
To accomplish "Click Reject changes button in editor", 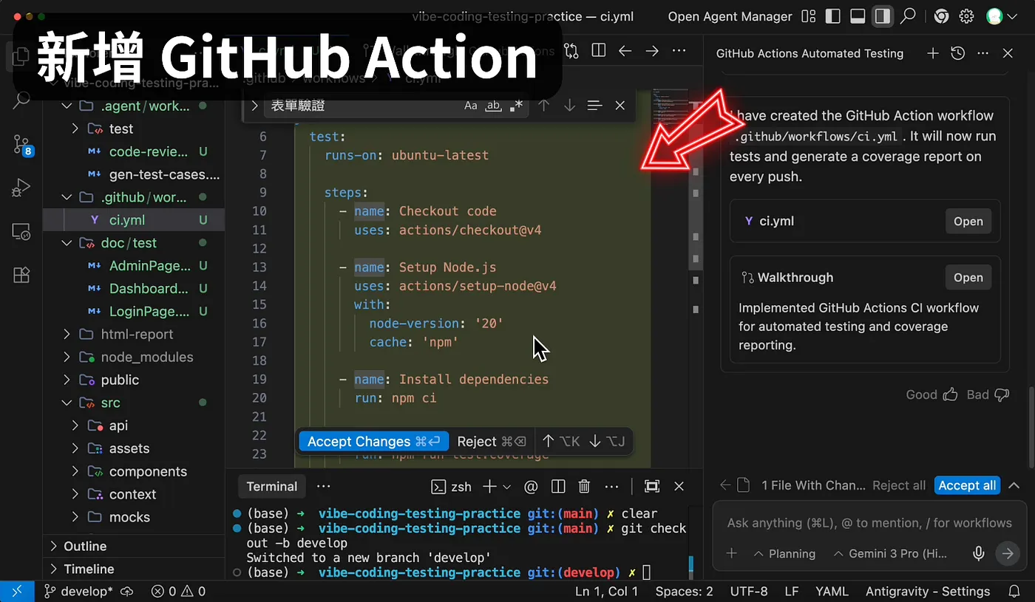I will 492,441.
